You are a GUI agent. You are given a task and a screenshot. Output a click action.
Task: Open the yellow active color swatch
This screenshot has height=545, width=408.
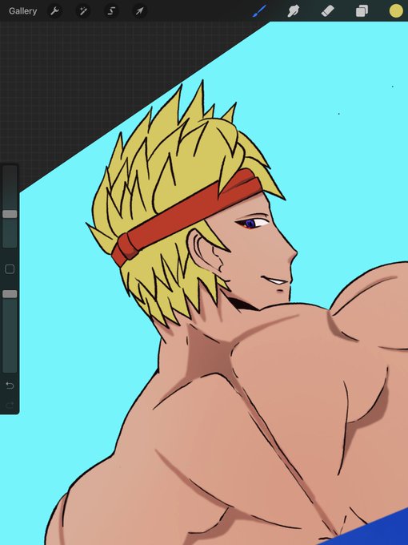point(396,10)
